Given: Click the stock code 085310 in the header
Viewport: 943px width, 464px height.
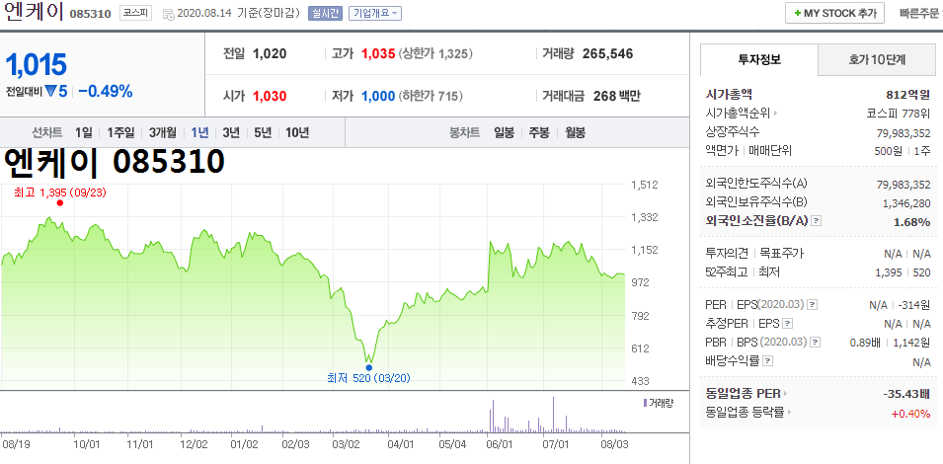Looking at the screenshot, I should tap(90, 14).
